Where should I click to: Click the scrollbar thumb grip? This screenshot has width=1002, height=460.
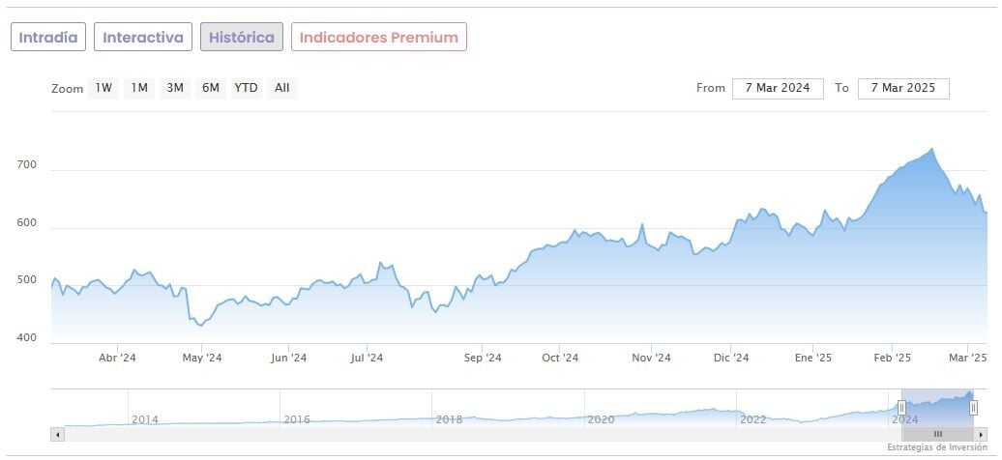937,435
